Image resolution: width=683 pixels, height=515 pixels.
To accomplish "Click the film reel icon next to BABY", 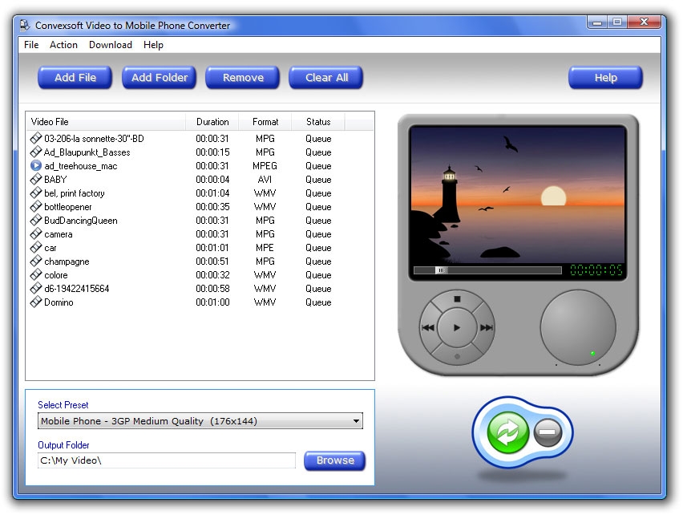I will pos(34,179).
